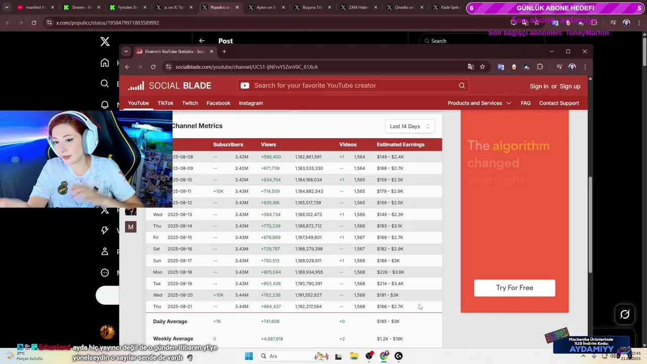Click back arrow in Social Blade browser window
This screenshot has width=647, height=364.
coord(127,67)
